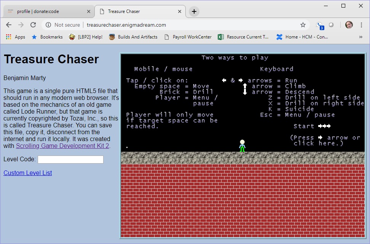Expand the hidden bookmarks overflow chevron
Image resolution: width=370 pixels, height=244 pixels.
(360, 37)
